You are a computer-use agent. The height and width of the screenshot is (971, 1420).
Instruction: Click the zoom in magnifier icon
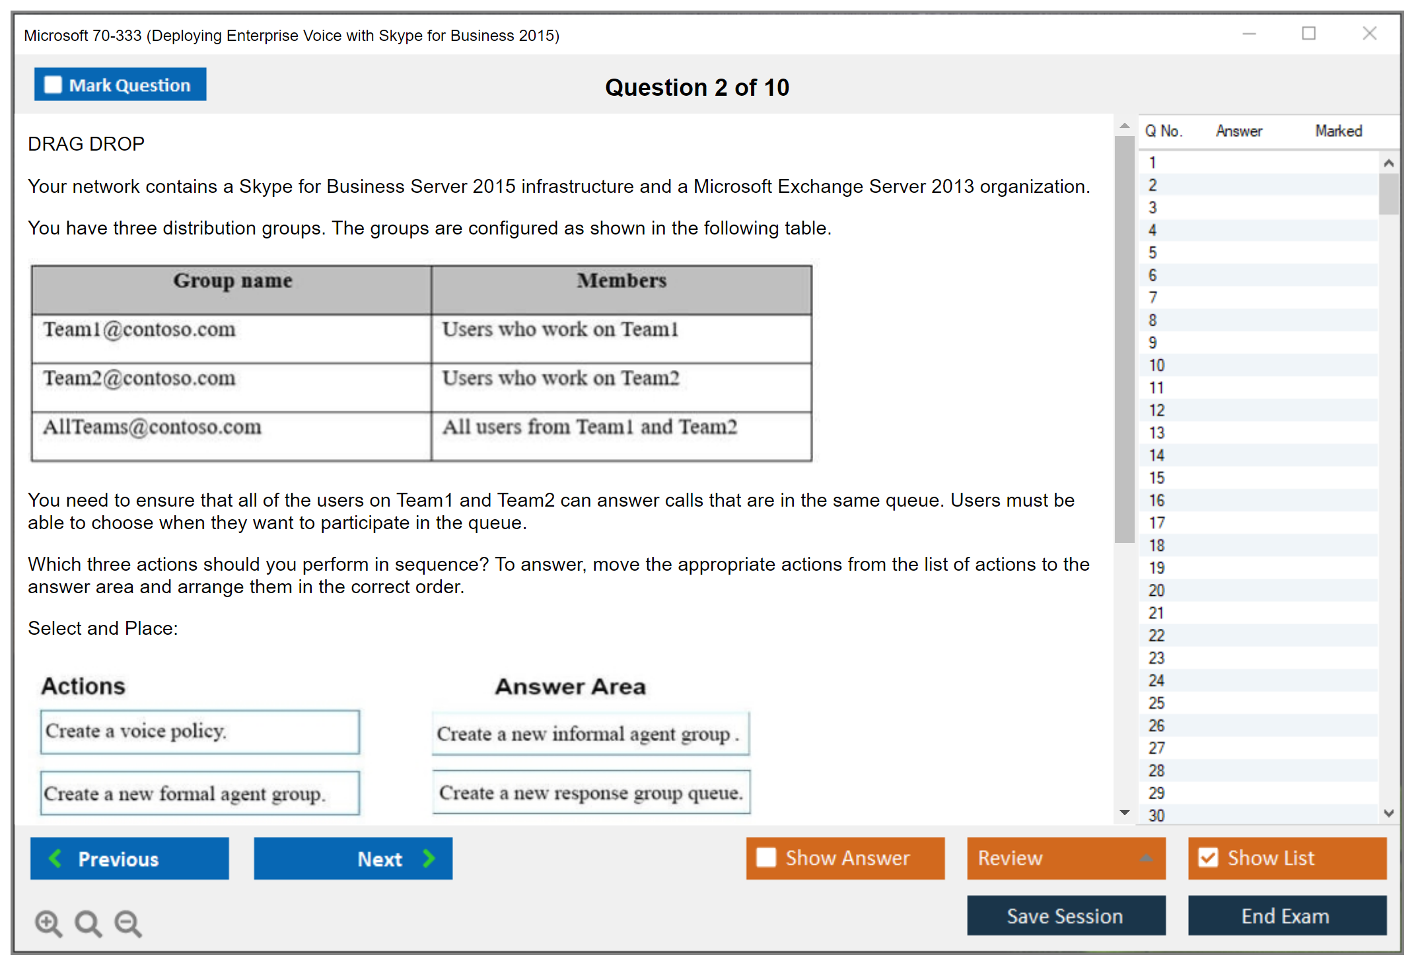pos(48,923)
